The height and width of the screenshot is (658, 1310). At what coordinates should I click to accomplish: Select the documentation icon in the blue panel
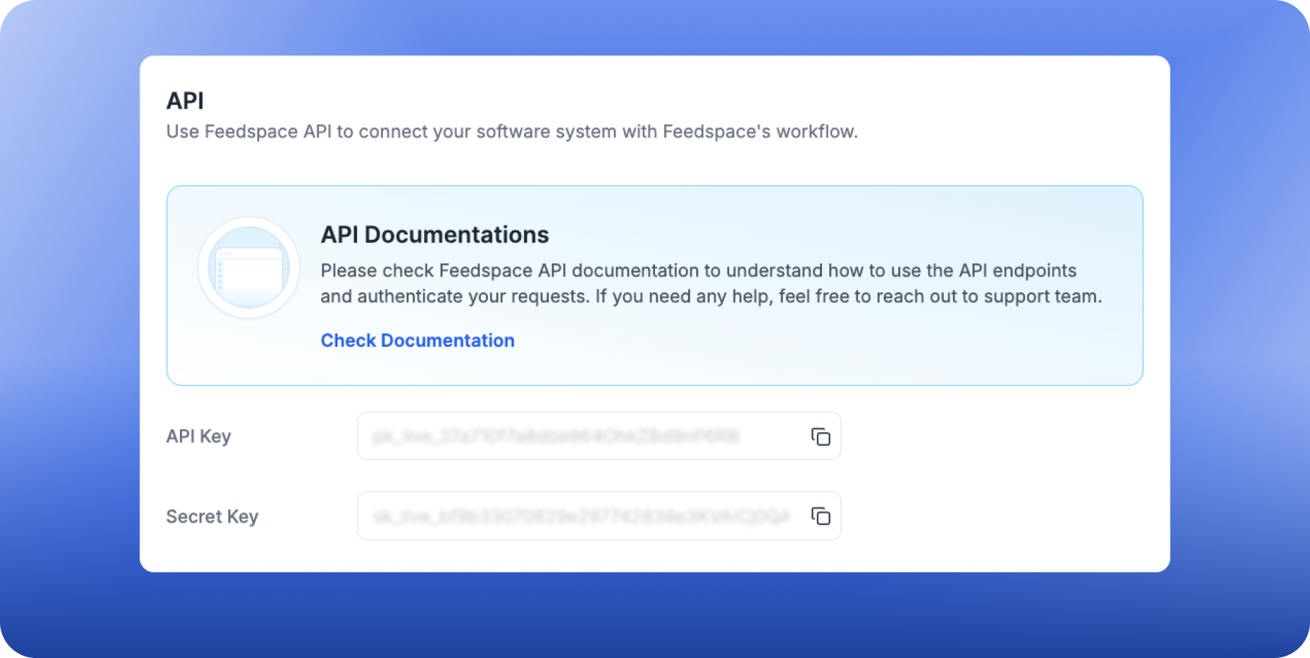(x=248, y=267)
